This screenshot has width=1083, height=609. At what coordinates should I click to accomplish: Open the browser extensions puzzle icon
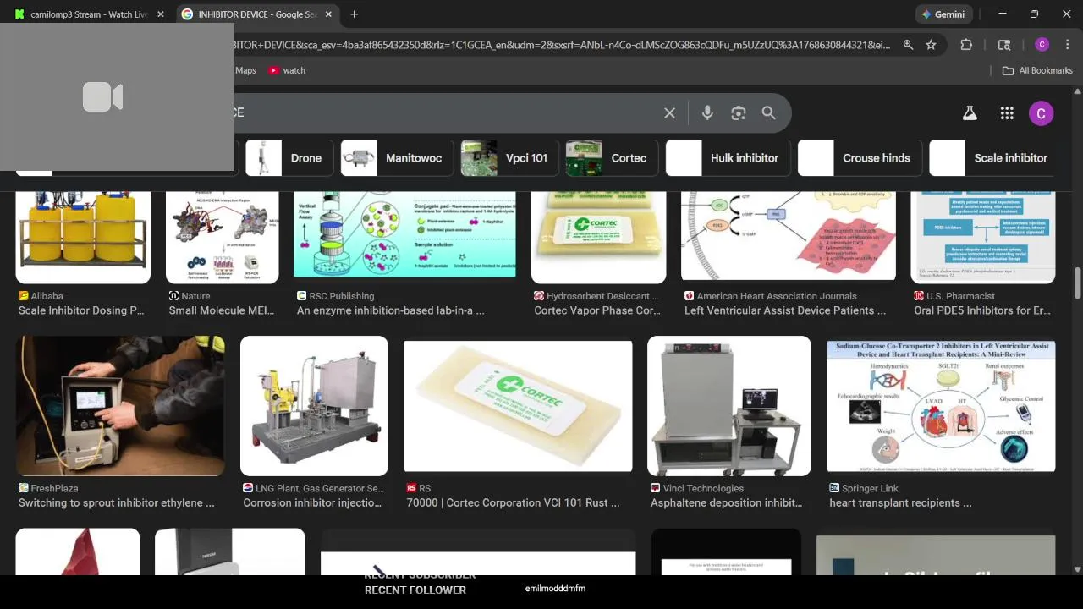point(966,45)
